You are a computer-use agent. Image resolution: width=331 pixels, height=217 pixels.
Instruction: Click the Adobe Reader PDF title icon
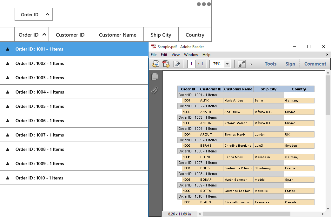154,46
